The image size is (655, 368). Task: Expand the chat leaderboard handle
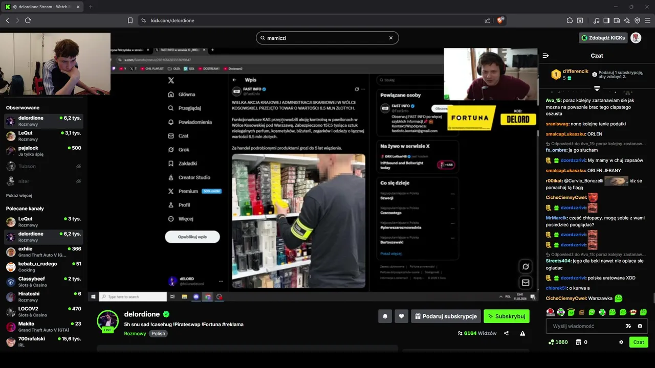(597, 88)
